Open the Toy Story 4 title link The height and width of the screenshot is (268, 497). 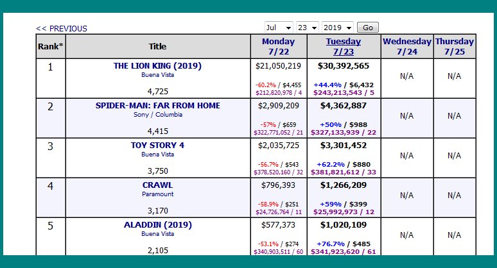(157, 145)
